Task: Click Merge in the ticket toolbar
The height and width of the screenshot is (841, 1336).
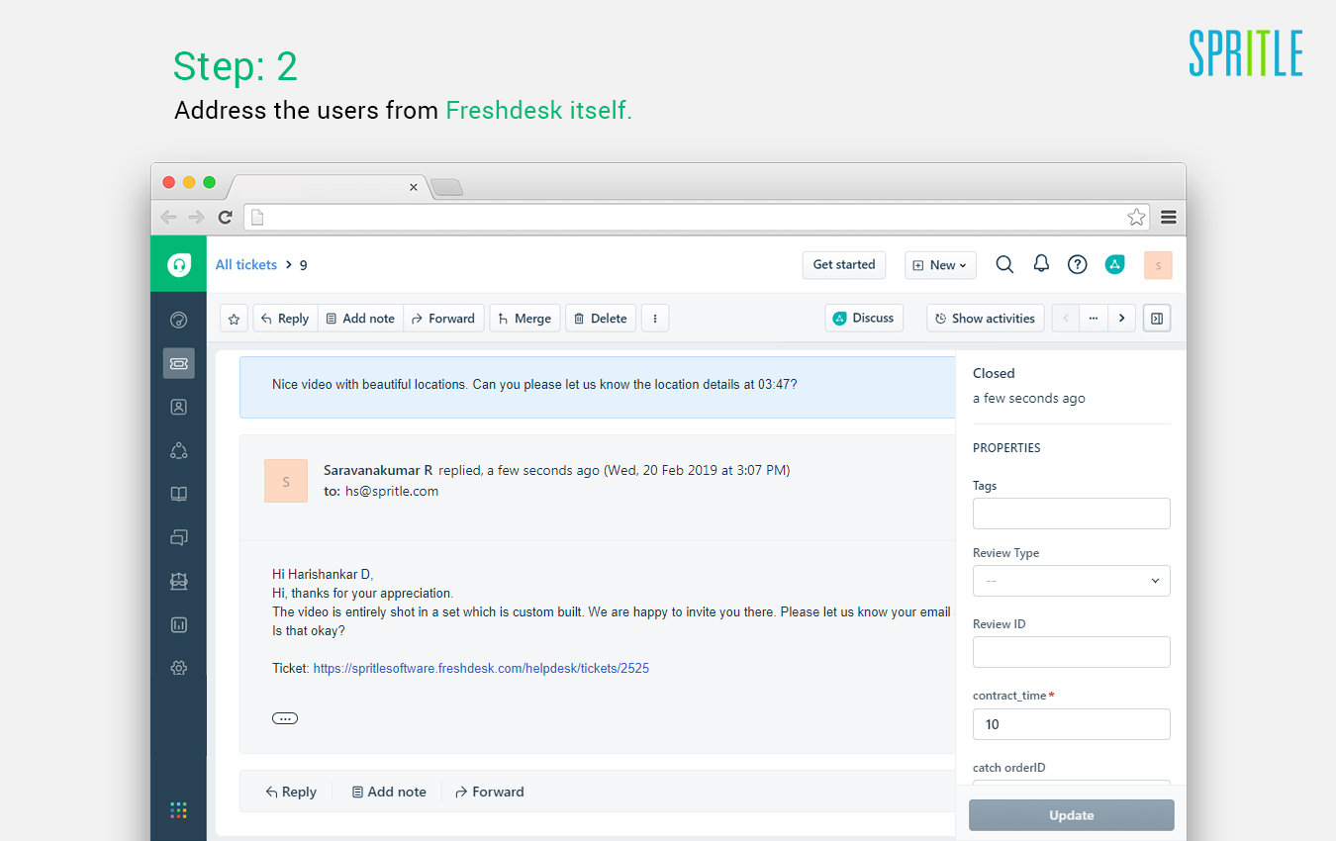Action: coord(525,319)
